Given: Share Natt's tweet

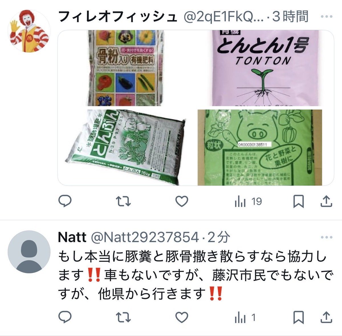Looking at the screenshot, I should tap(326, 317).
